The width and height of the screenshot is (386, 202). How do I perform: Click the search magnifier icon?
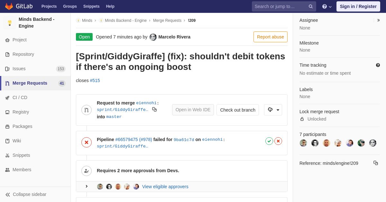tap(311, 6)
